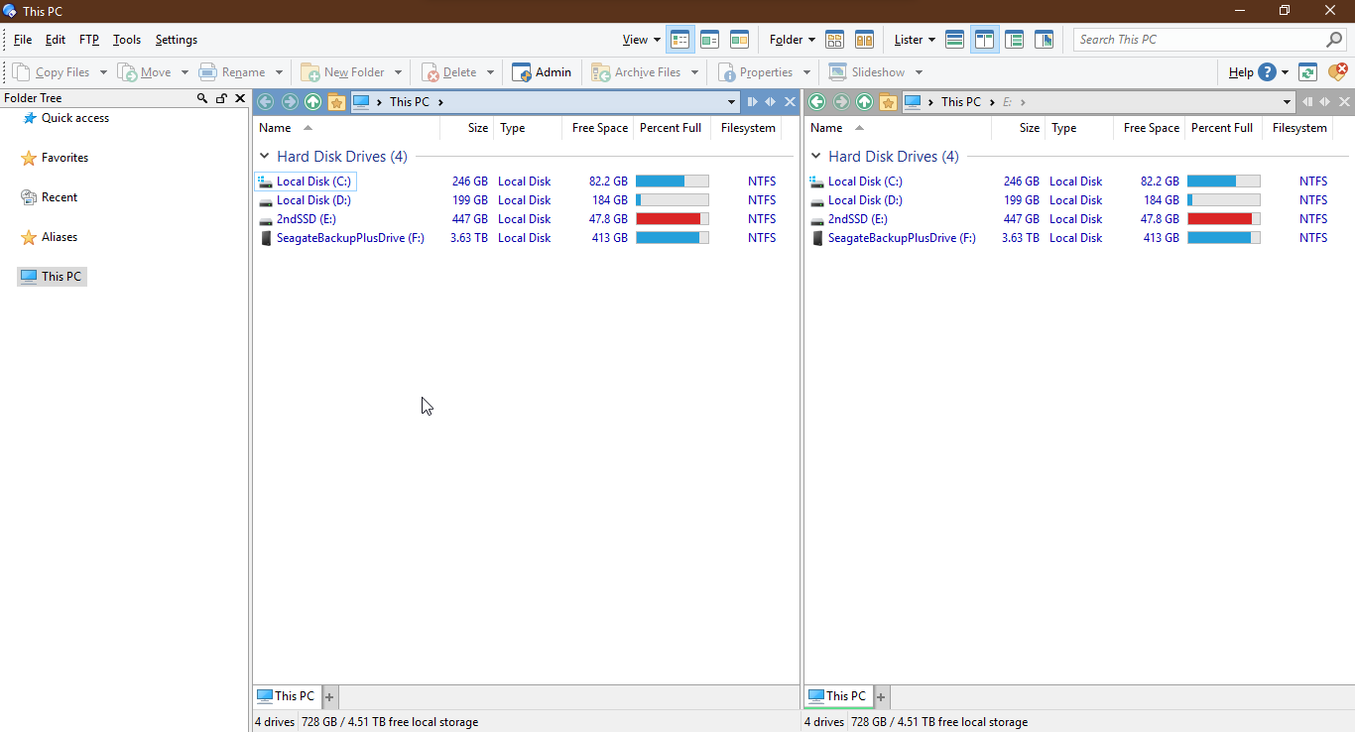Toggle the Folder Tree lock icon
Image resolution: width=1355 pixels, height=732 pixels.
[221, 98]
